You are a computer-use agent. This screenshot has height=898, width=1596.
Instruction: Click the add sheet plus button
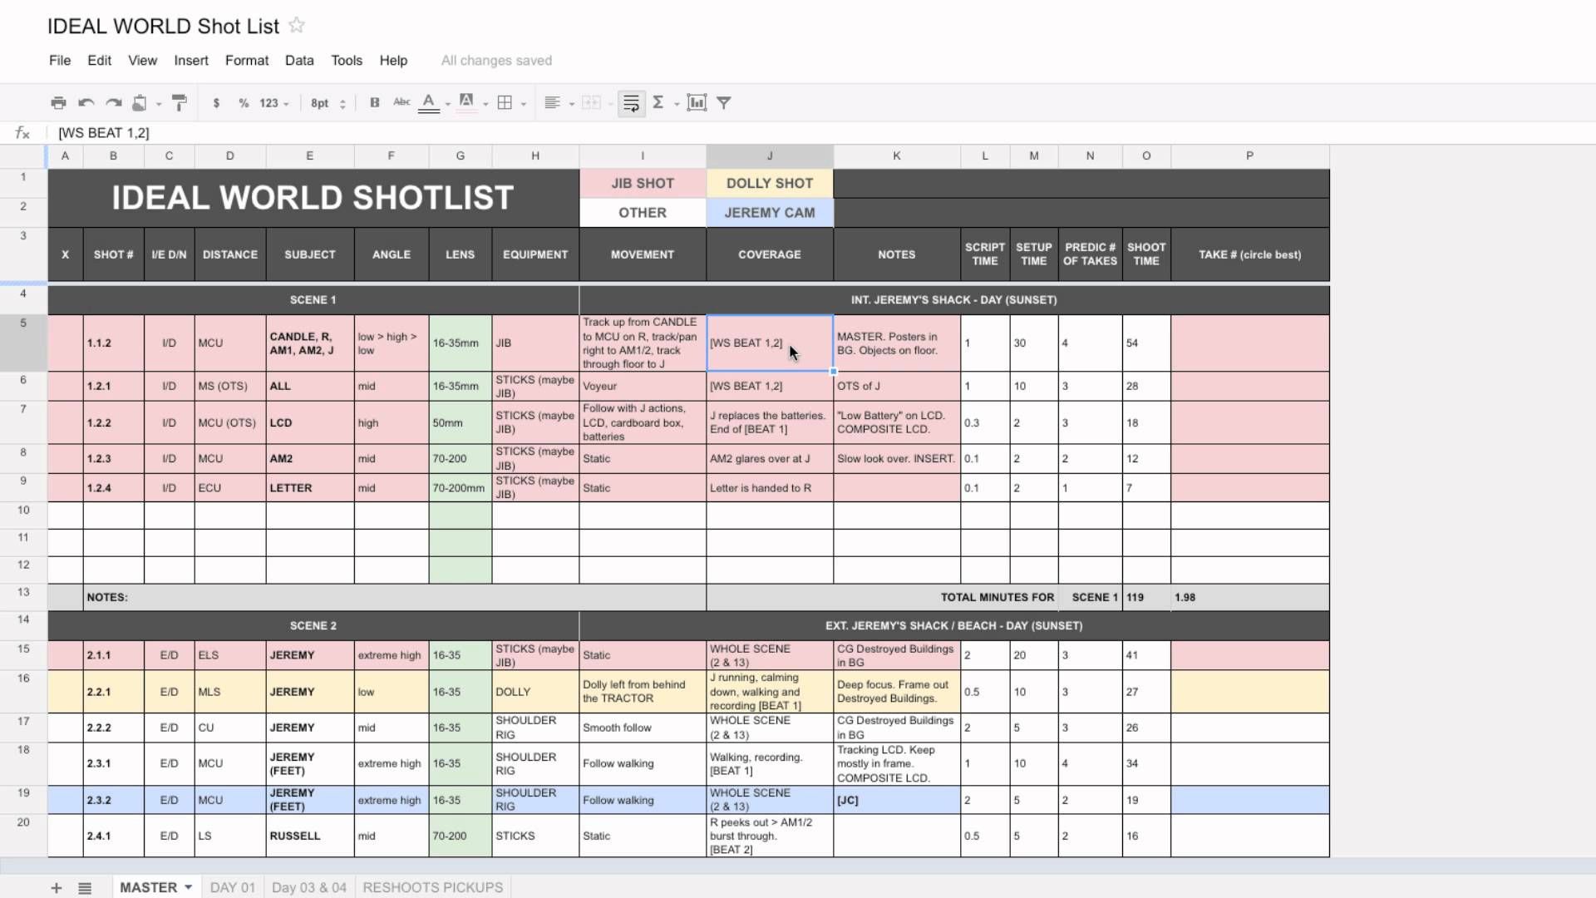point(55,886)
